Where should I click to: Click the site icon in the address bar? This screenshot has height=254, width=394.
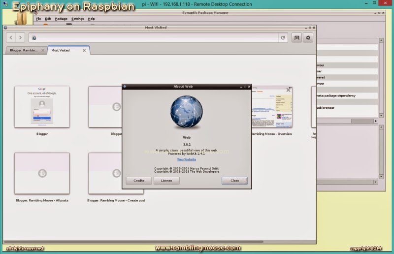coord(34,38)
